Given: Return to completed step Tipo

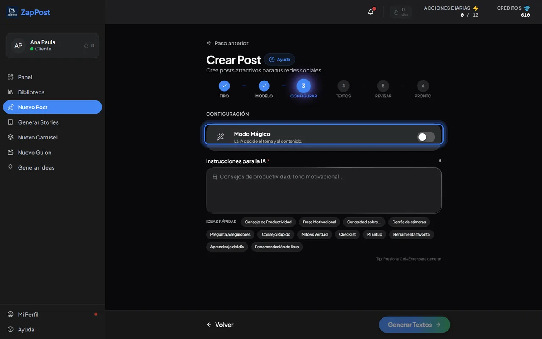Looking at the screenshot, I should [x=224, y=86].
